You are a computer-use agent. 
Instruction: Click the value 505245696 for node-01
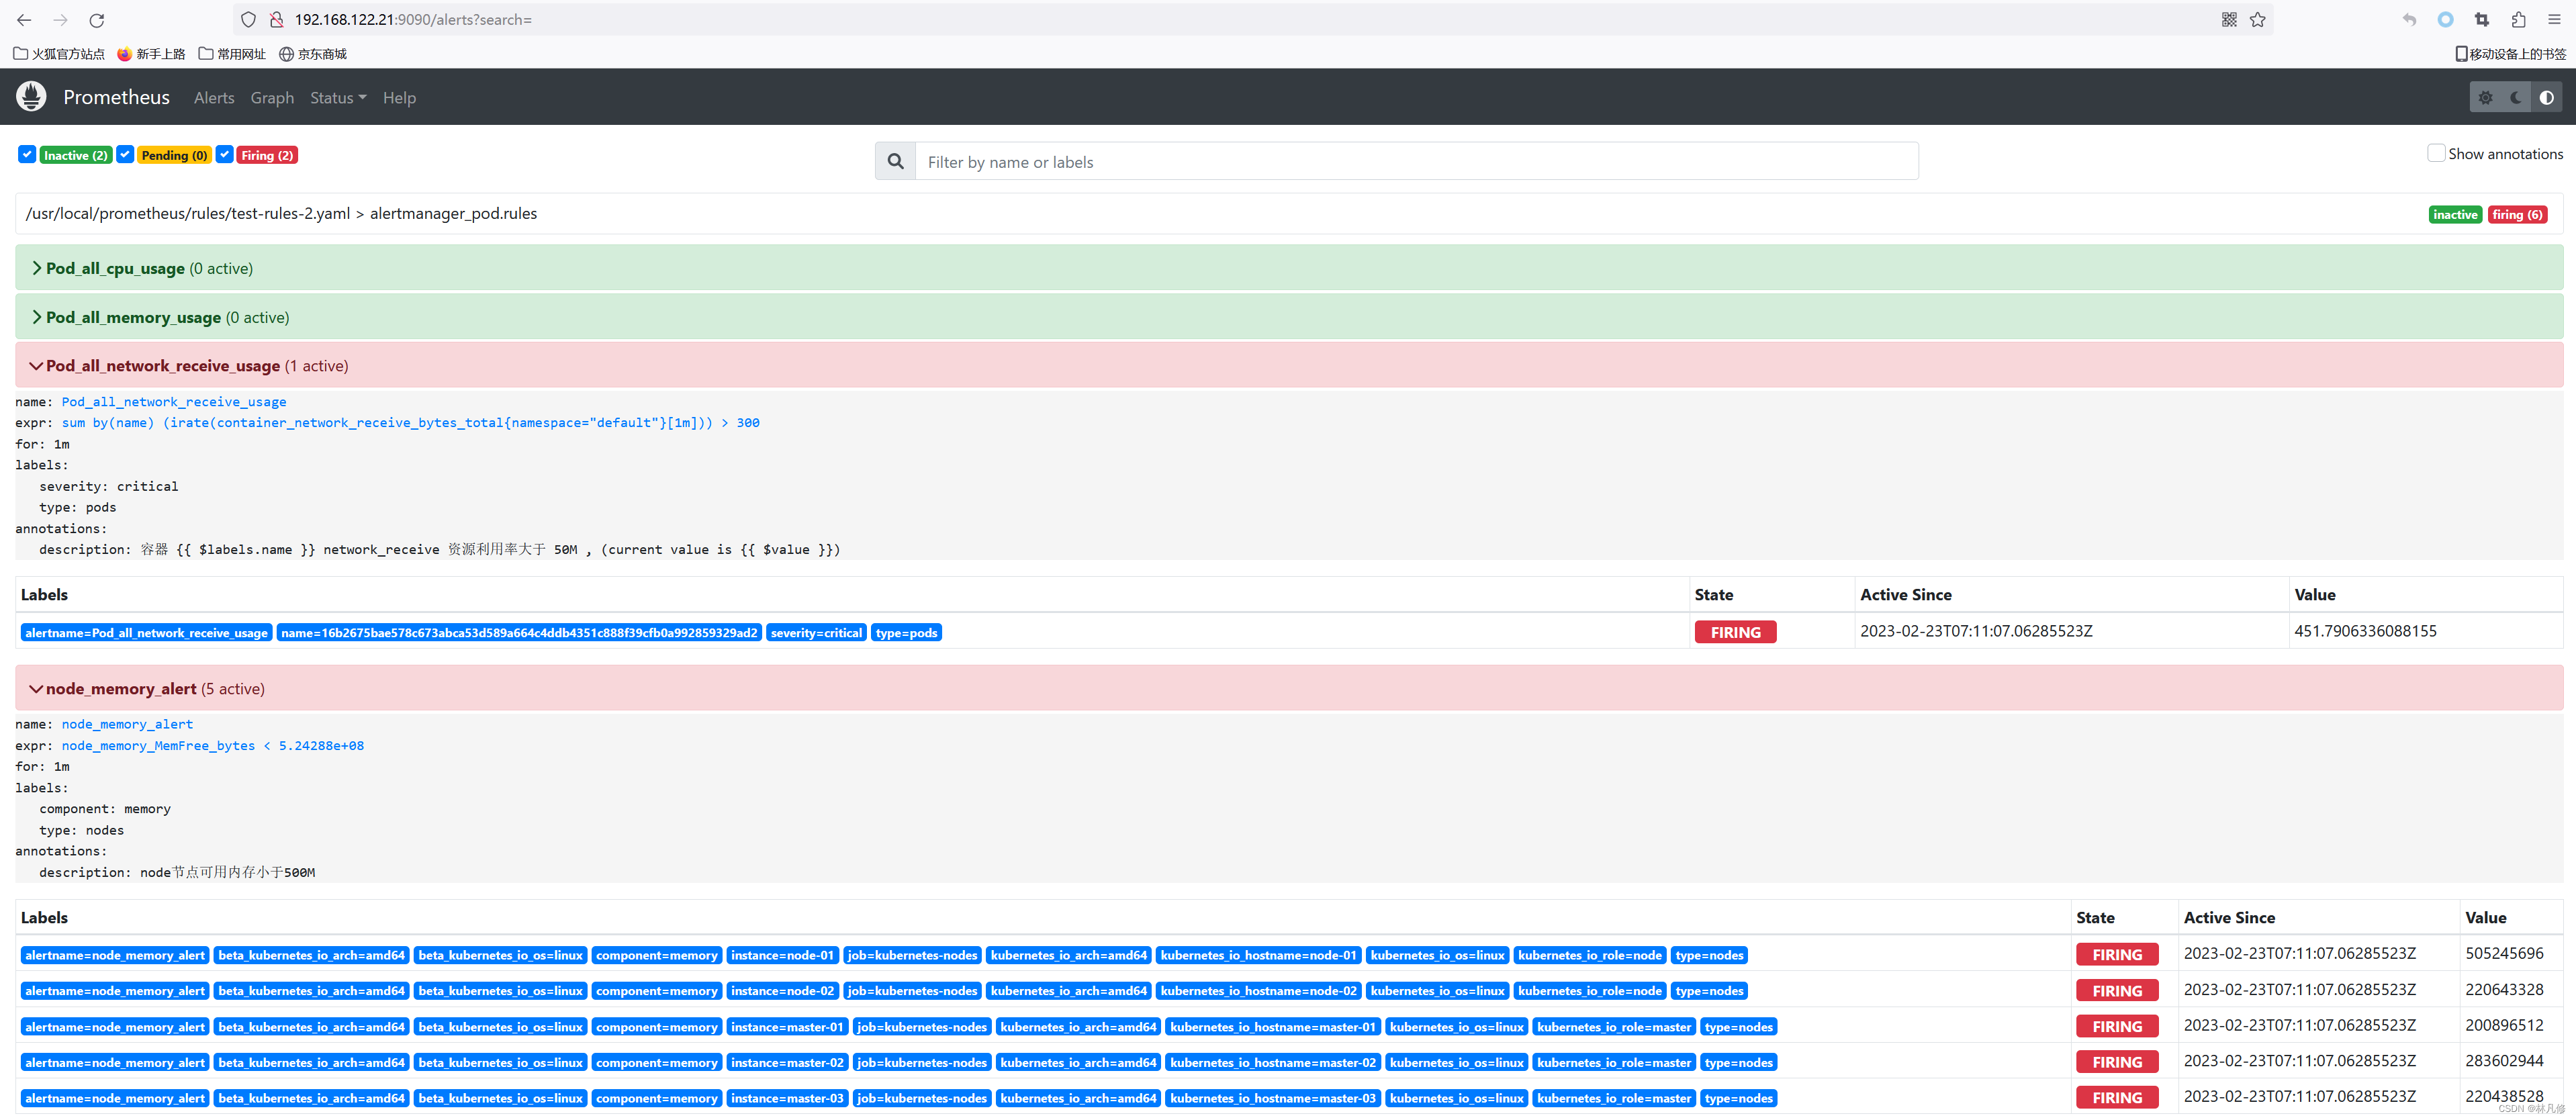(x=2504, y=953)
